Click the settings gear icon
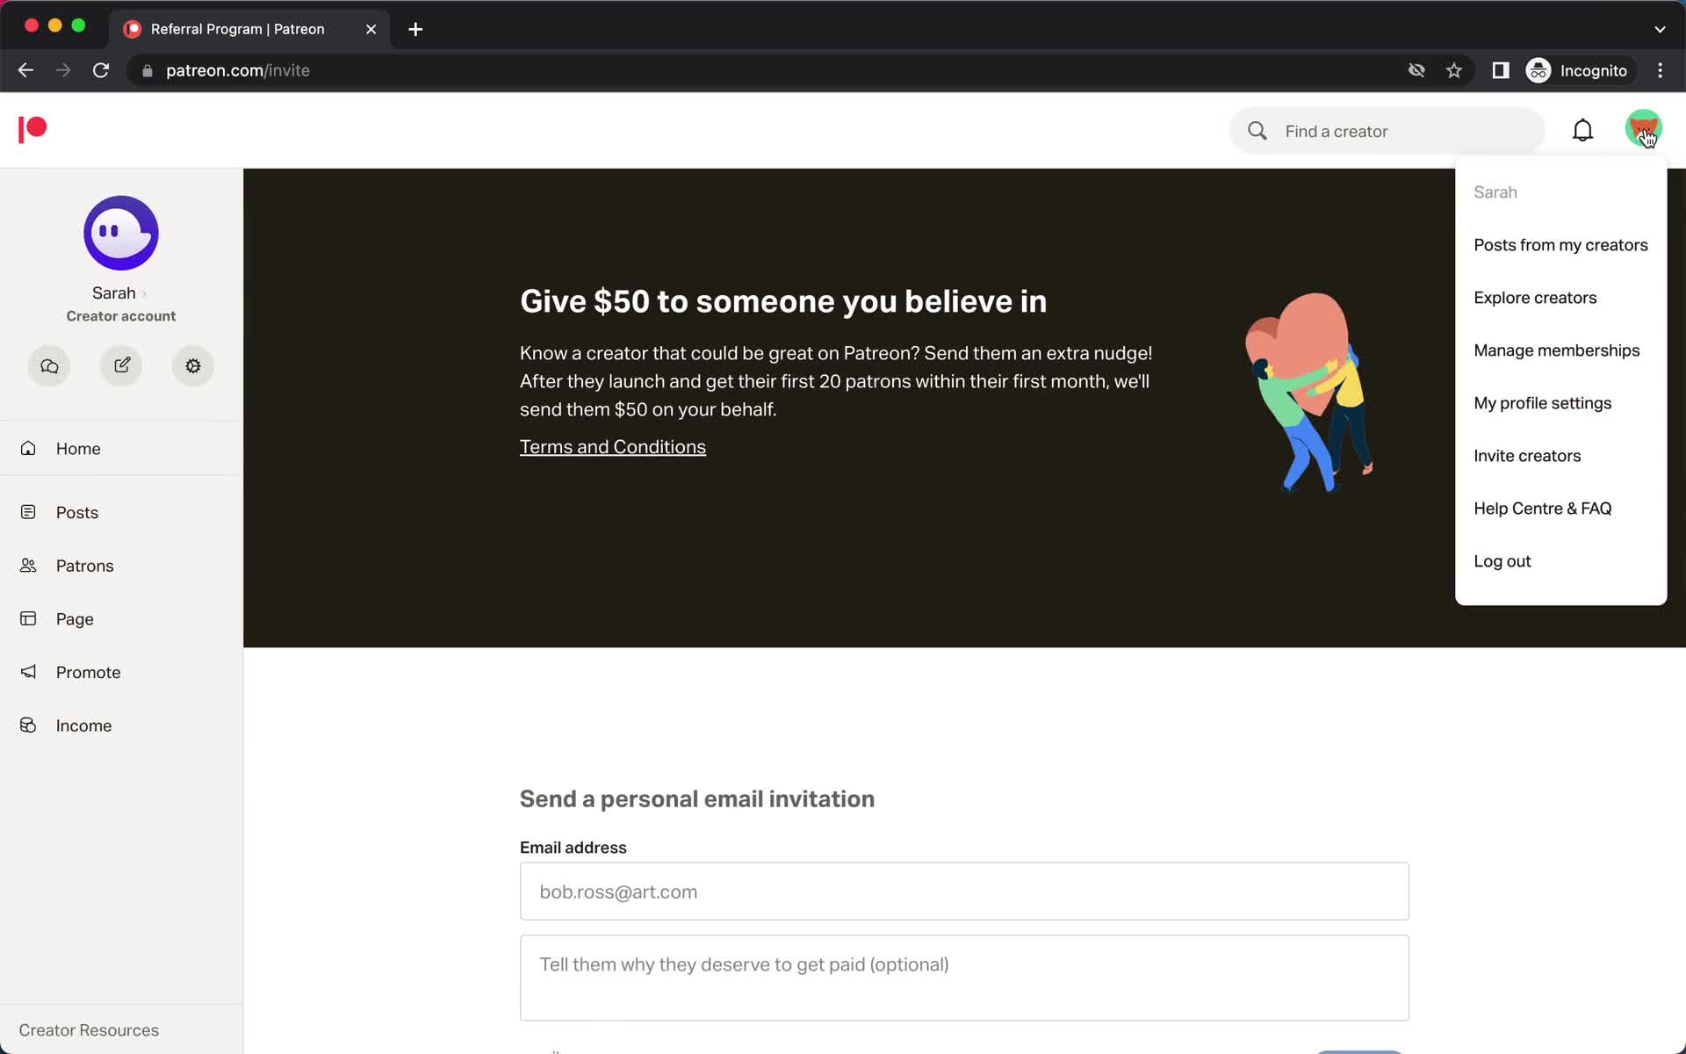 tap(193, 365)
